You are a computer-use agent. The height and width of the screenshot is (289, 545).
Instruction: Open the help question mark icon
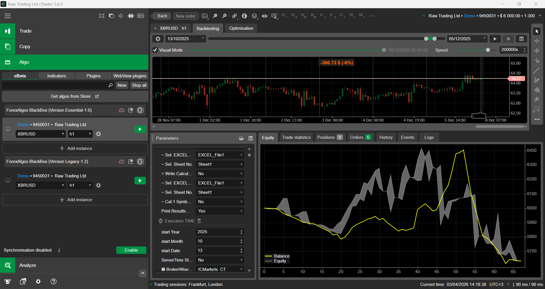click(53, 281)
